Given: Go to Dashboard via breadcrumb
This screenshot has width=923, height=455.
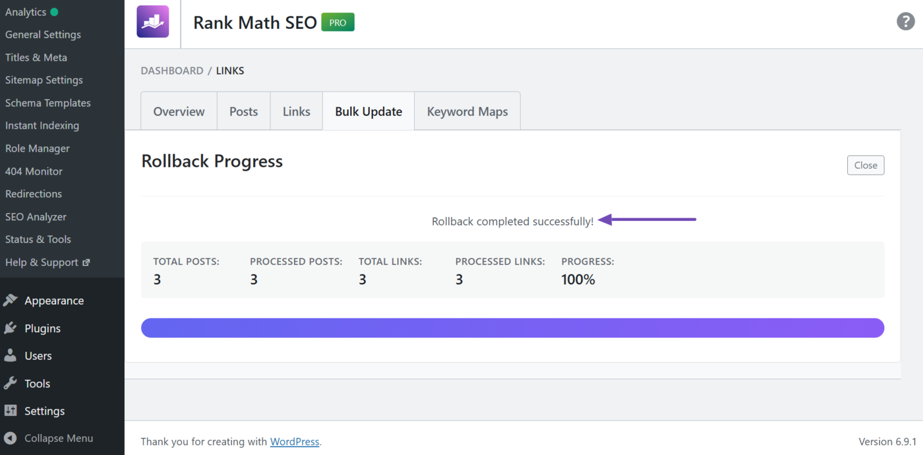Looking at the screenshot, I should tap(172, 71).
